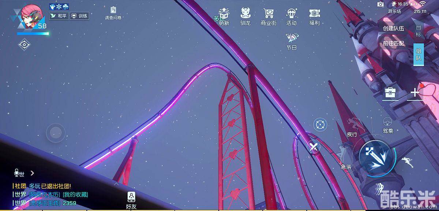Open the 福利 welfare ticket icon
Screen dimensions: 439x211
click(x=314, y=14)
